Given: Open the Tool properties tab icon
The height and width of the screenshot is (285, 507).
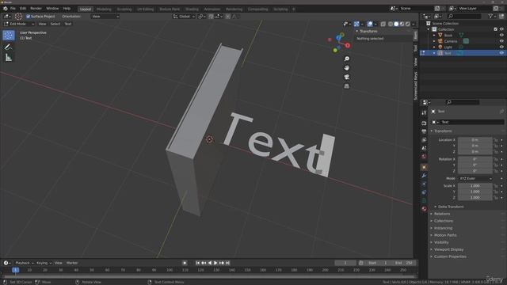Looking at the screenshot, I should pos(424,112).
